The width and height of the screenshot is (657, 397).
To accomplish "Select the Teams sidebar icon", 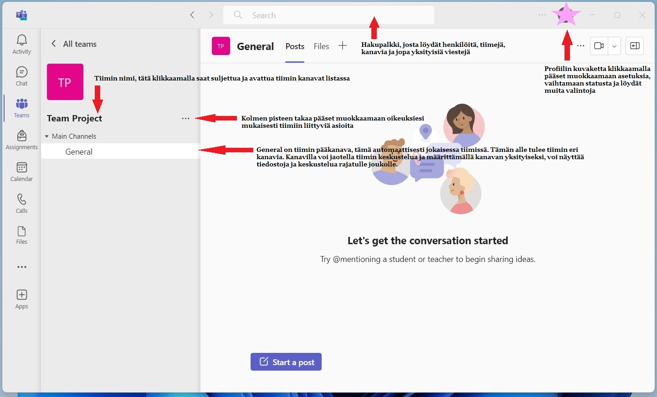I will coord(21,108).
